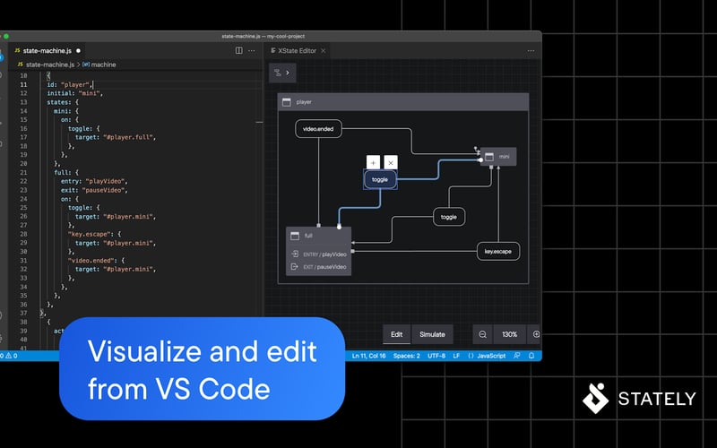Click the states: { code line
The height and width of the screenshot is (448, 717).
63,102
